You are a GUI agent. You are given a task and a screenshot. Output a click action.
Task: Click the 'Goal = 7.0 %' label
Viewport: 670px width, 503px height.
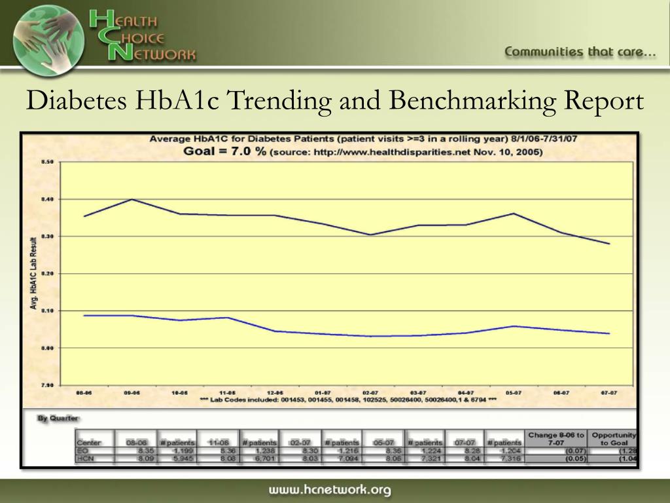point(225,151)
